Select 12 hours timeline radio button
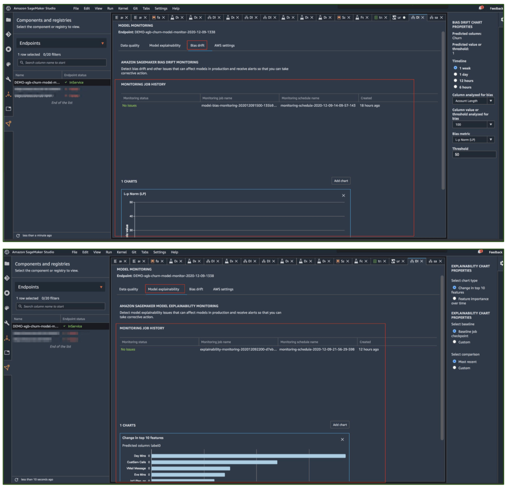 (455, 80)
